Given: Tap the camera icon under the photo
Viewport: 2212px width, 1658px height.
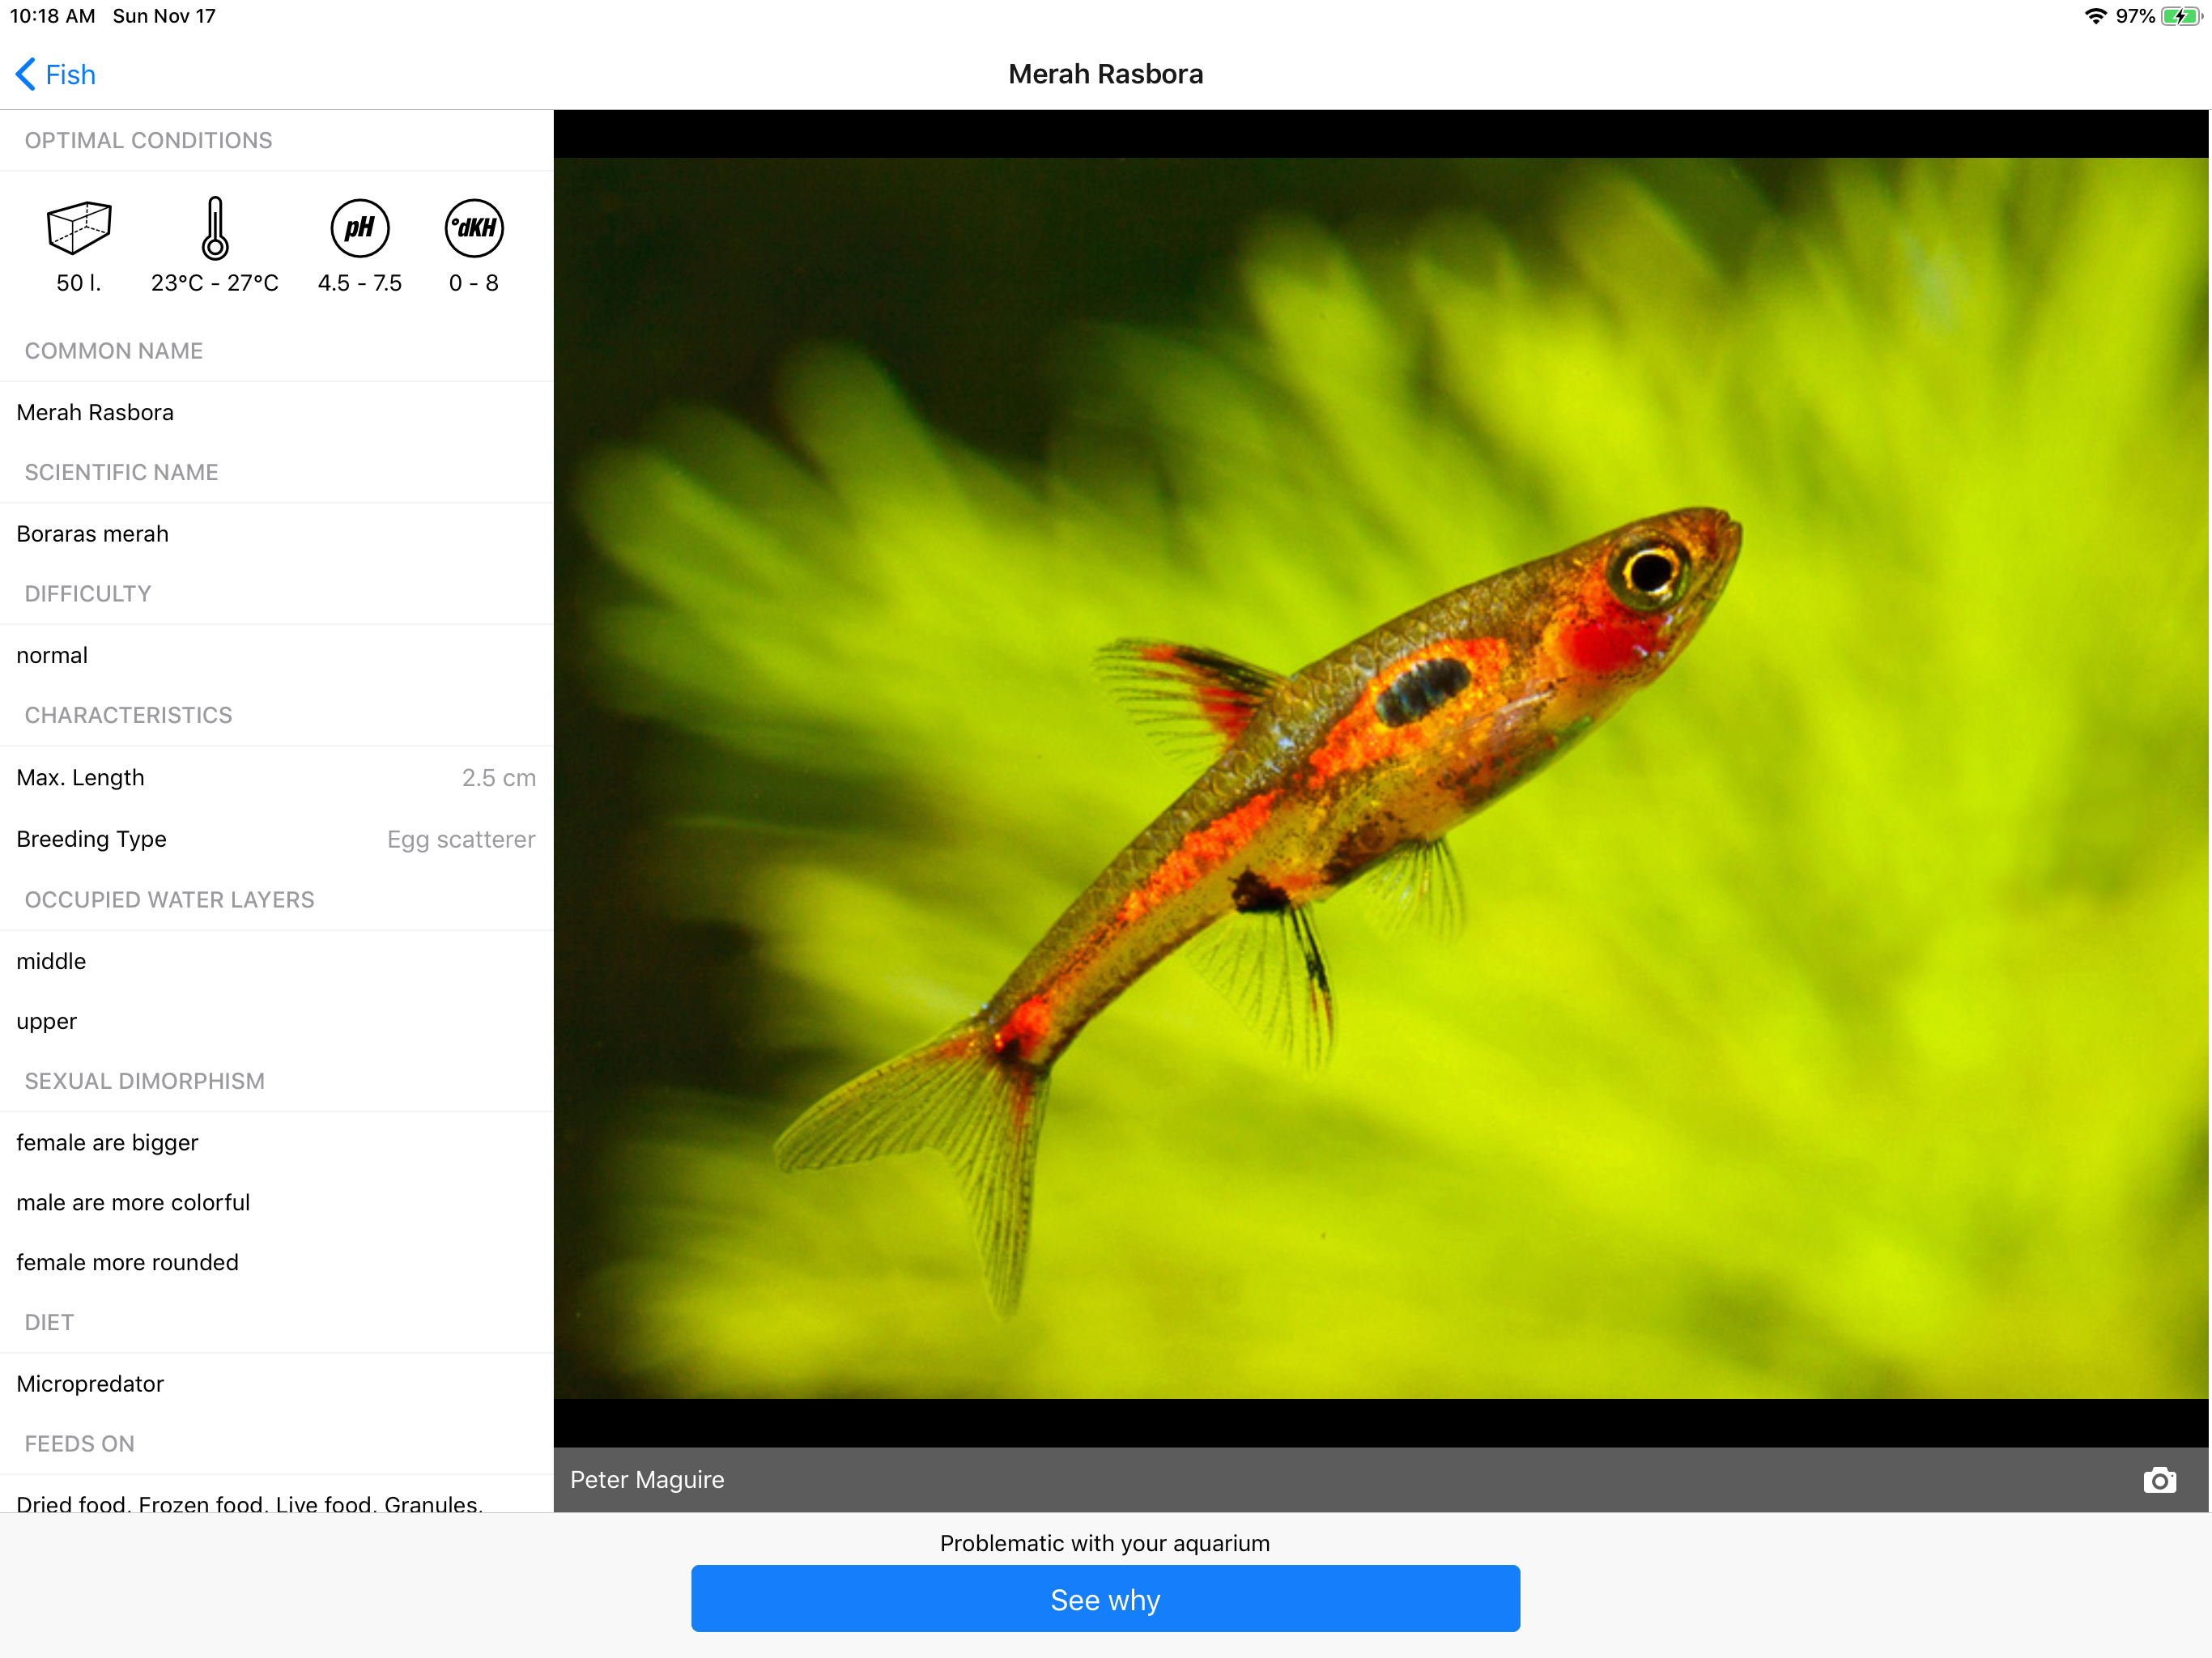Looking at the screenshot, I should (x=2159, y=1480).
